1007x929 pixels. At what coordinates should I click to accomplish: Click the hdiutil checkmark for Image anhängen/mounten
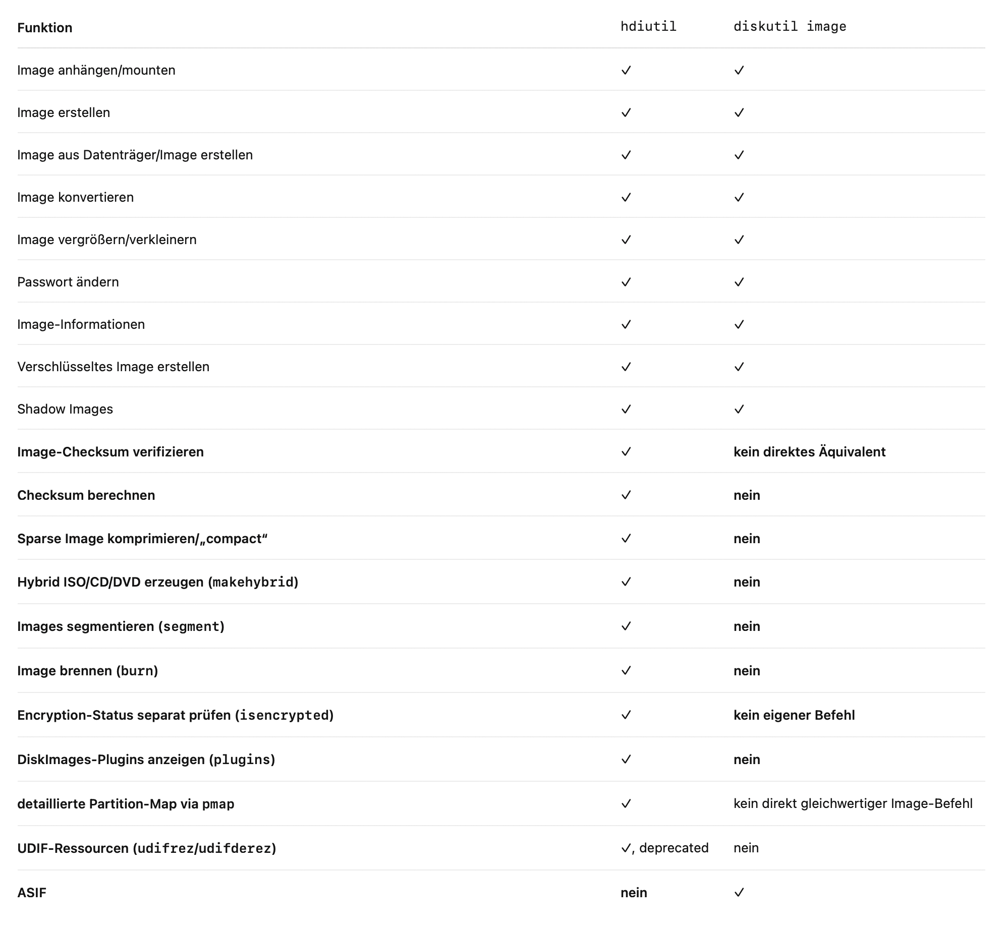pyautogui.click(x=626, y=70)
